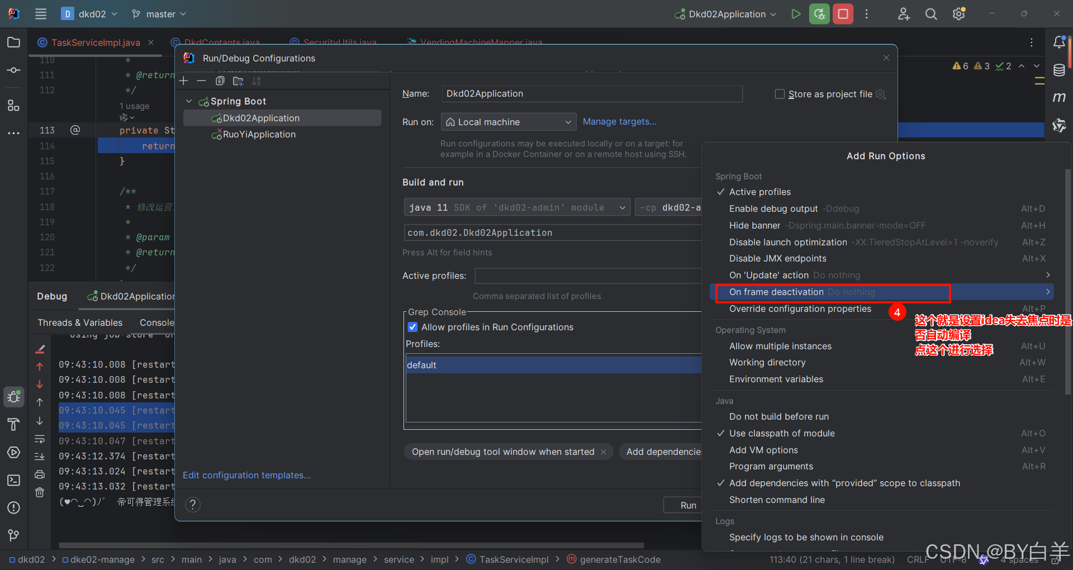Create new folder icon in configuration toolbar
The image size is (1073, 570).
(x=238, y=81)
